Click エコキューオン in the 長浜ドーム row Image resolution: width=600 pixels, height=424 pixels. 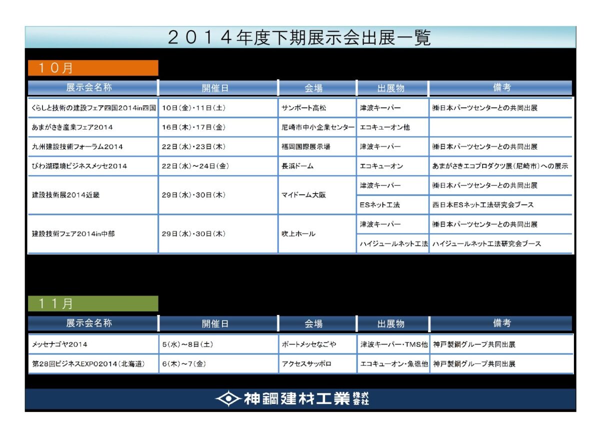pos(381,166)
